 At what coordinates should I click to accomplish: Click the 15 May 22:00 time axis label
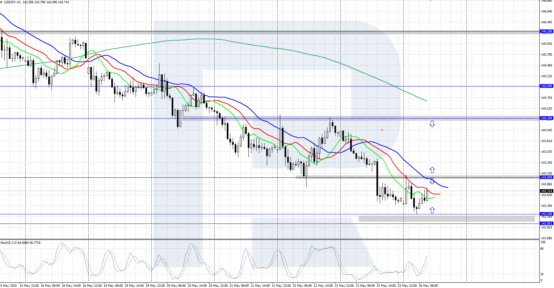pos(29,286)
